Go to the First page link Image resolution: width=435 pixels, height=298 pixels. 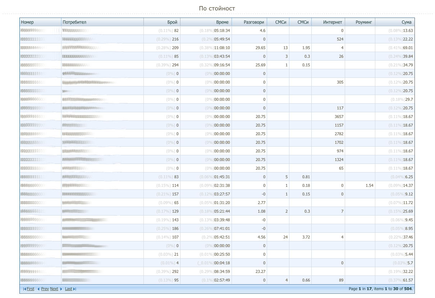coord(31,289)
